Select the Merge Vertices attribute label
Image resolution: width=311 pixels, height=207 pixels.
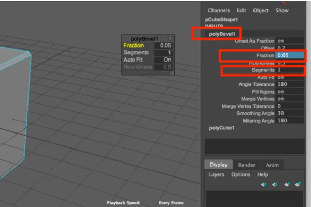pyautogui.click(x=258, y=99)
